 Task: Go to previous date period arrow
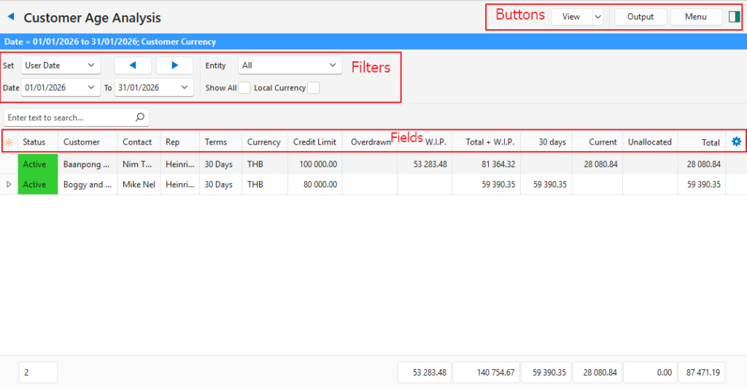pyautogui.click(x=133, y=66)
